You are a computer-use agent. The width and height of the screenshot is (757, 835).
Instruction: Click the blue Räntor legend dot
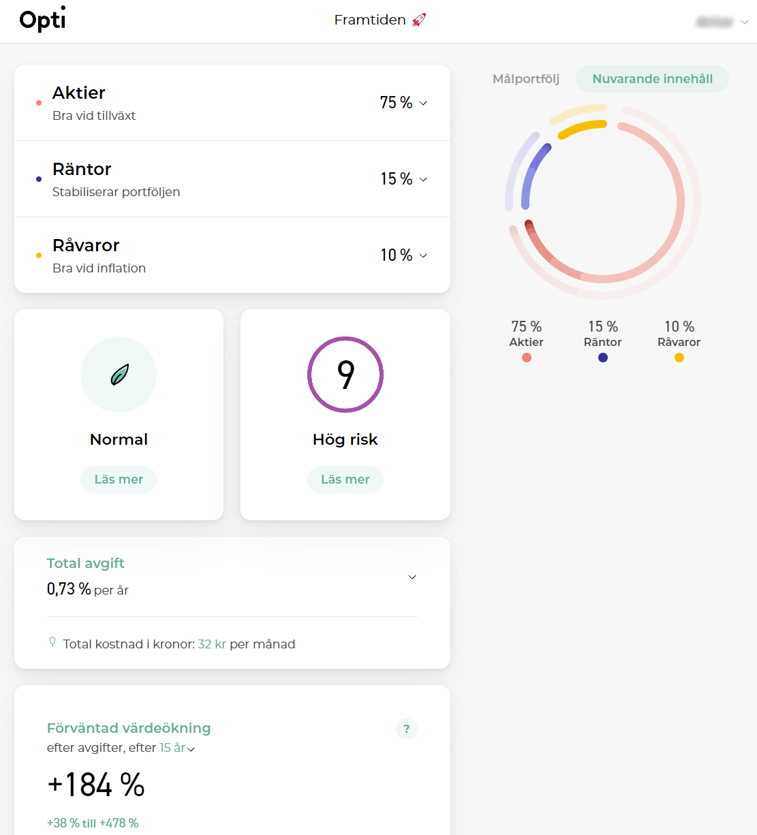(x=603, y=358)
